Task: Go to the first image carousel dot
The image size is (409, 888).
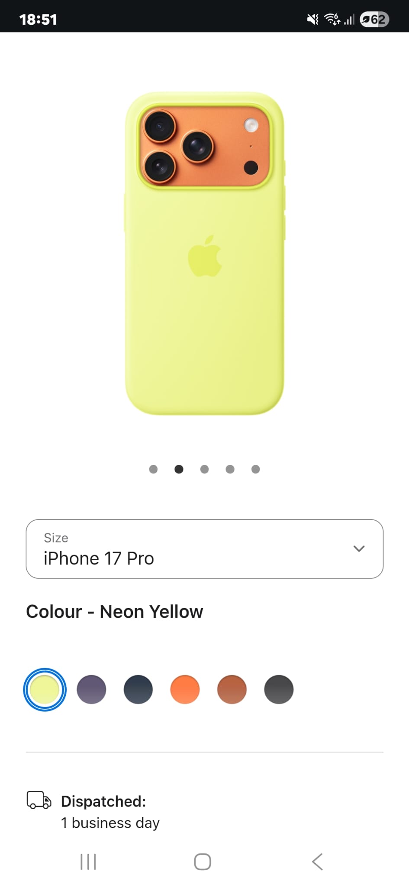Action: click(153, 469)
